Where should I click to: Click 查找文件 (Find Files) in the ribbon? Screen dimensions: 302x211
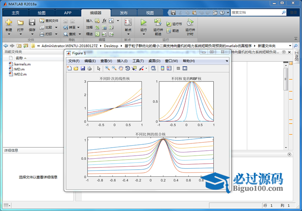click(x=49, y=21)
